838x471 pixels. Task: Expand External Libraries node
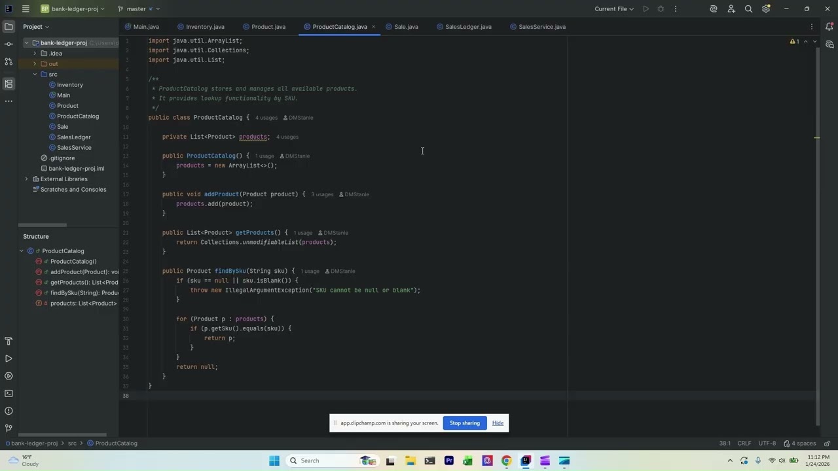coord(27,179)
